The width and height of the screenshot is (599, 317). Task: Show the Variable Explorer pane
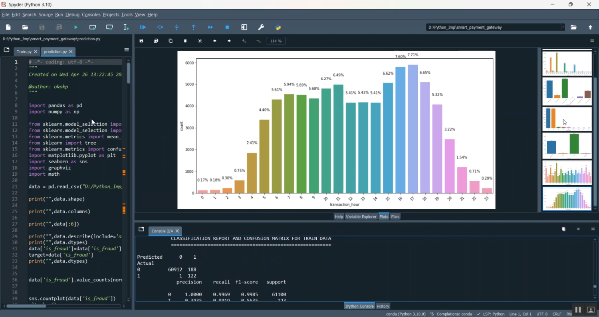point(361,216)
